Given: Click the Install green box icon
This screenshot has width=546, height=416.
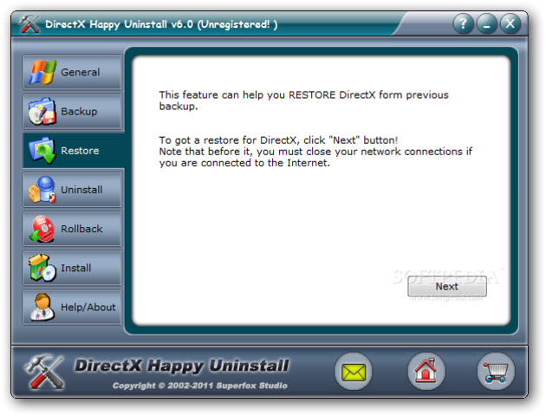Looking at the screenshot, I should pyautogui.click(x=42, y=268).
